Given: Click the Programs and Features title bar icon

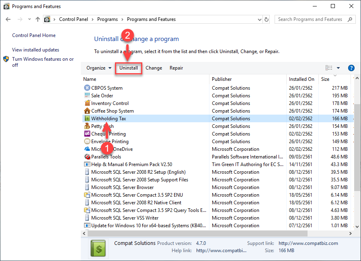Looking at the screenshot, I should 6,6.
